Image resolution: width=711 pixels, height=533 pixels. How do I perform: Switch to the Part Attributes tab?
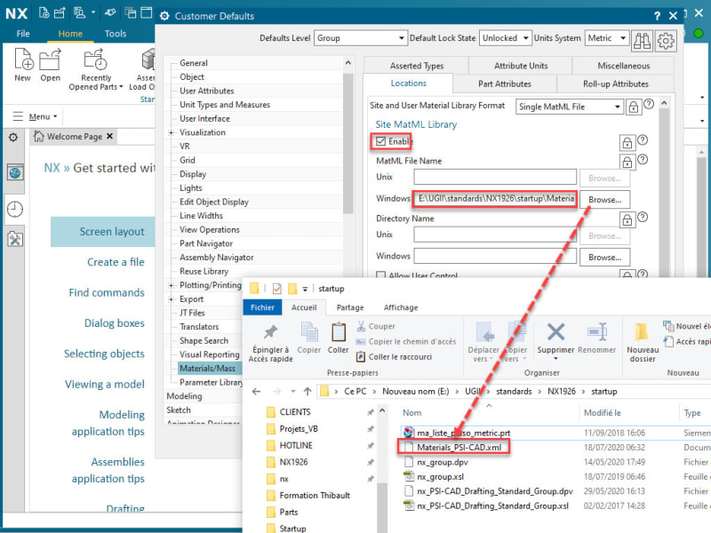(x=504, y=84)
